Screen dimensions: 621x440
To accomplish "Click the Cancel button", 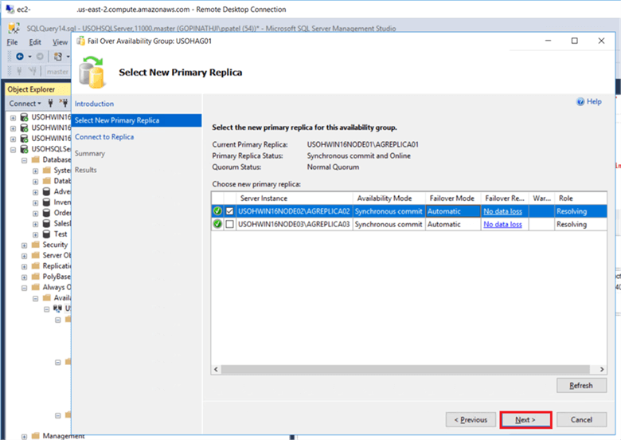I will point(581,420).
